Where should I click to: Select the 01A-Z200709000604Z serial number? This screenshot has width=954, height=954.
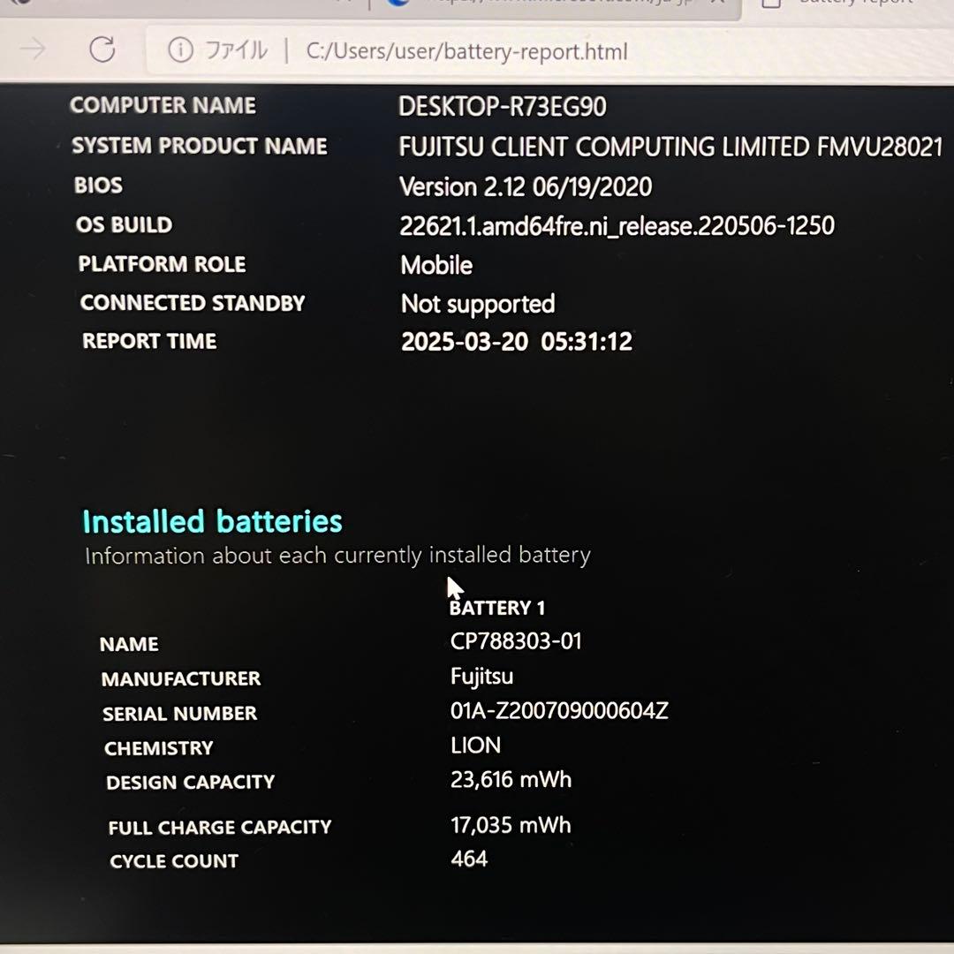click(x=559, y=710)
